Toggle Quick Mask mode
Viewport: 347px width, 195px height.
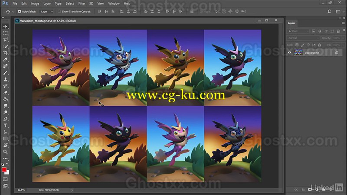(x=5, y=179)
